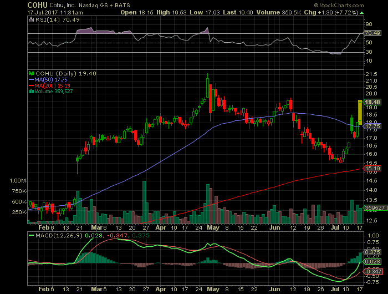Click the 'Apr' label on the price chart axis
388x294 pixels.
click(161, 227)
